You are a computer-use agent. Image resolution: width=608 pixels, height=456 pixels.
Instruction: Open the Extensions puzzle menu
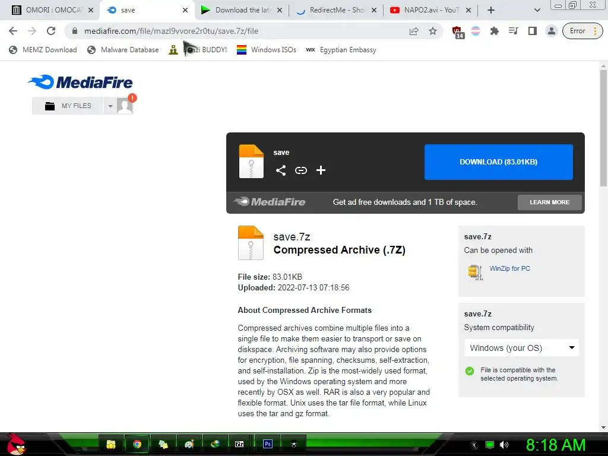click(x=494, y=31)
